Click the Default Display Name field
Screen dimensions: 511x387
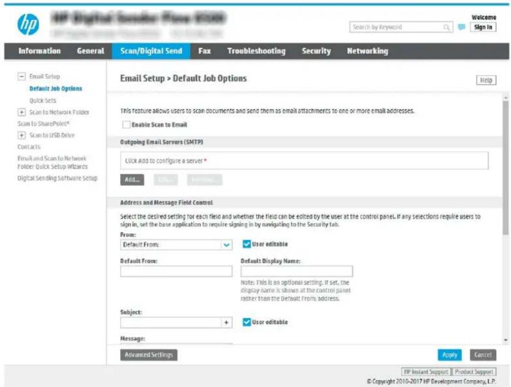coord(297,271)
